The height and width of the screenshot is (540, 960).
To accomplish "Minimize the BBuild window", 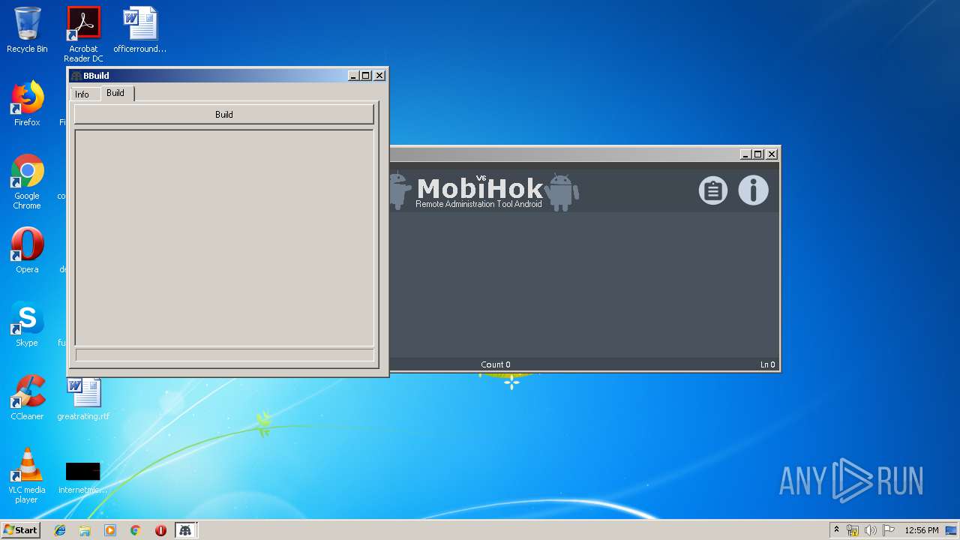I will pos(353,76).
